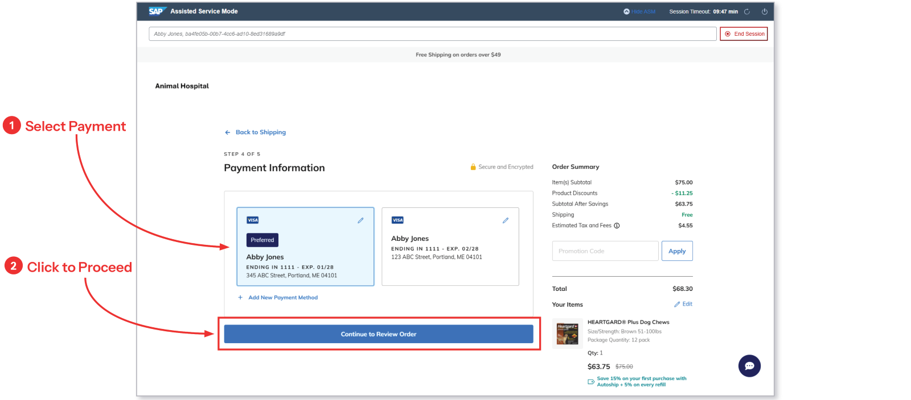Click the Product Discounts value -$11.25
Viewport: 911px width, 400px height.
pos(682,193)
